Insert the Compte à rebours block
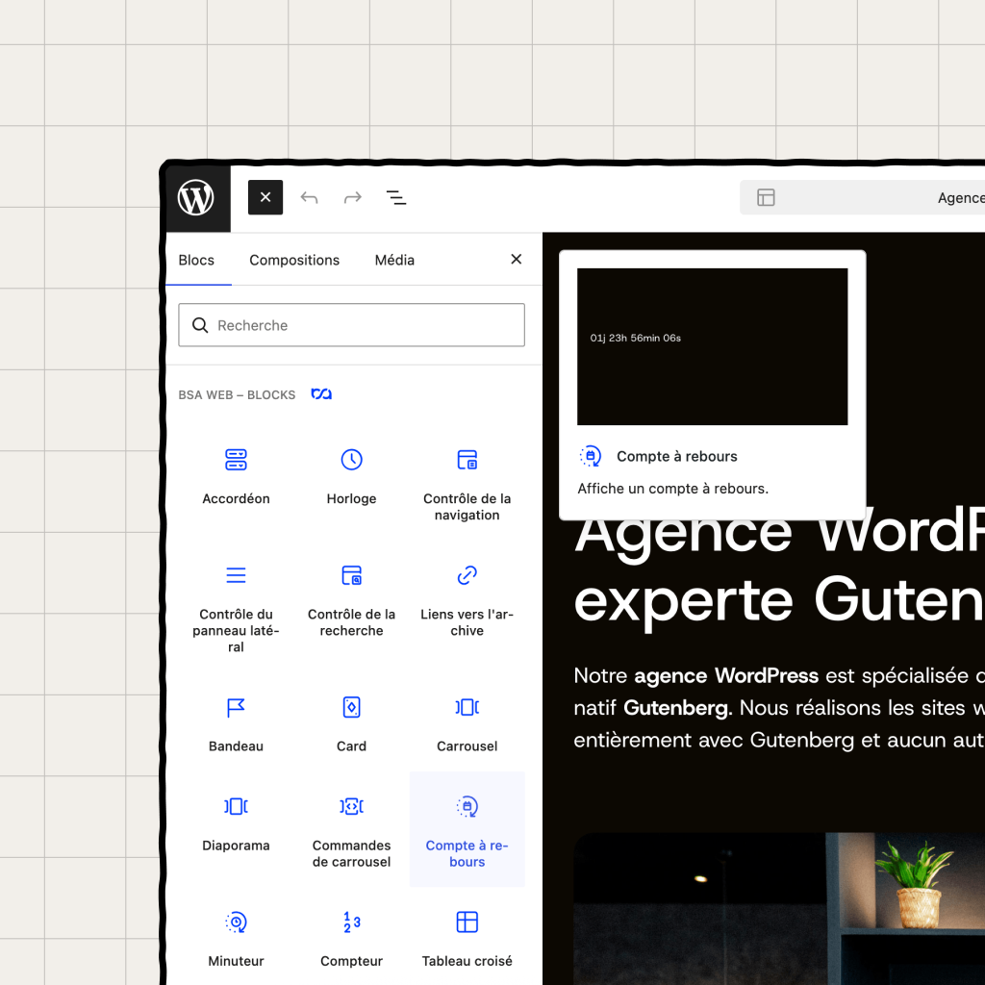 pos(467,829)
